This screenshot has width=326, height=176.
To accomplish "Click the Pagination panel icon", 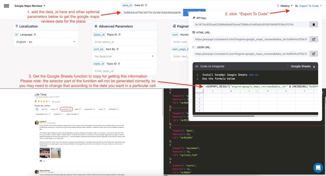I will 174,26.
